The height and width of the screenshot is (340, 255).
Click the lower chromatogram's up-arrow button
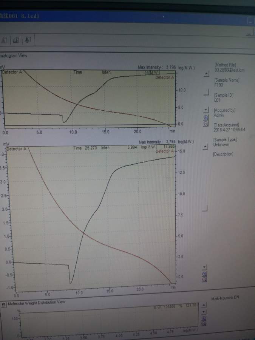(205, 147)
